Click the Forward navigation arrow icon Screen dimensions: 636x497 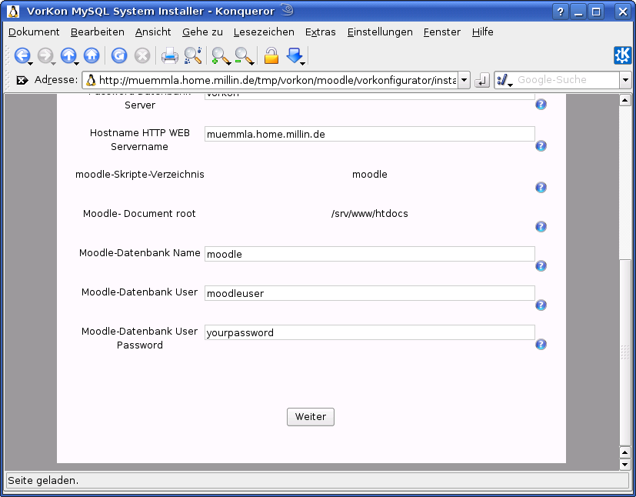(45, 55)
